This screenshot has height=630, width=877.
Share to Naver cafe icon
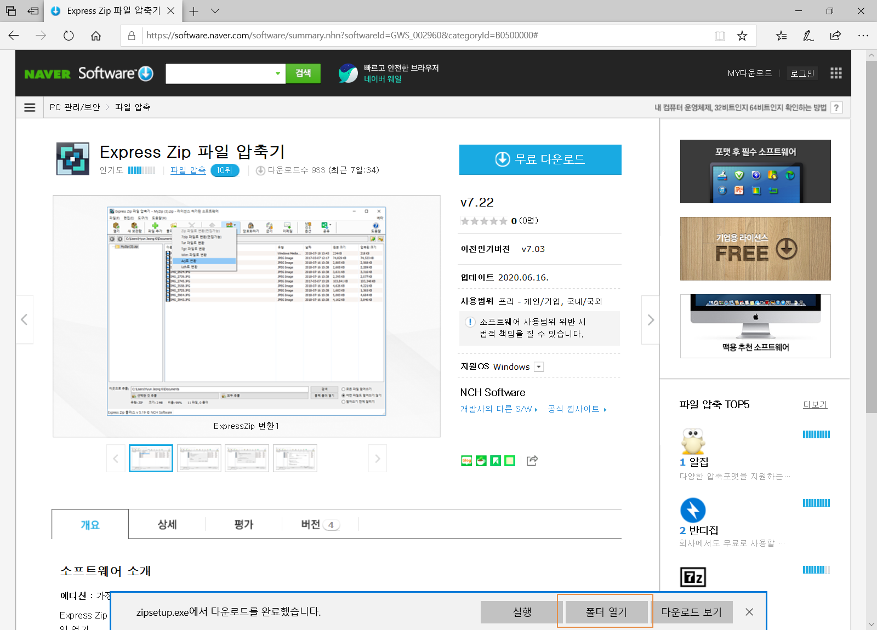(x=481, y=461)
